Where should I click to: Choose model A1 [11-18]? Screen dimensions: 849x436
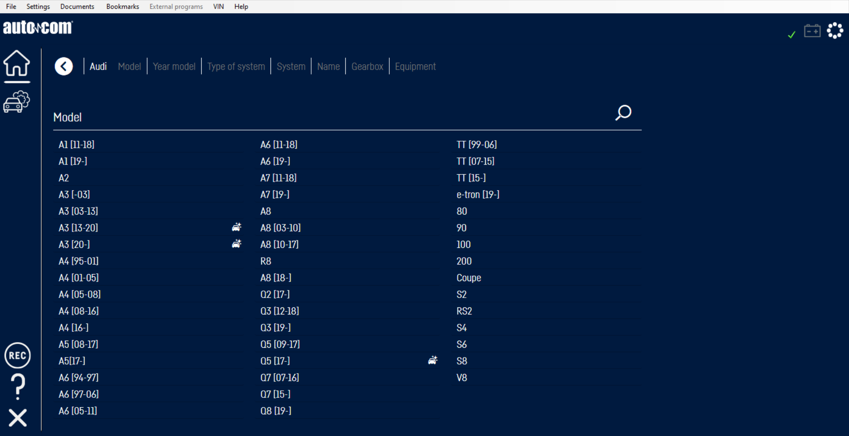coord(77,145)
